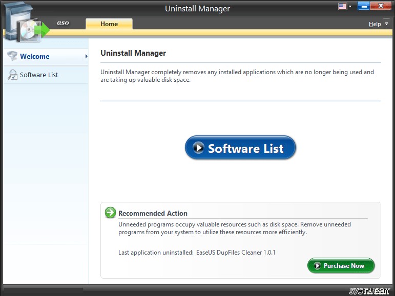Click the Uninstall Manager page heading
Image resolution: width=395 pixels, height=296 pixels.
pyautogui.click(x=133, y=53)
